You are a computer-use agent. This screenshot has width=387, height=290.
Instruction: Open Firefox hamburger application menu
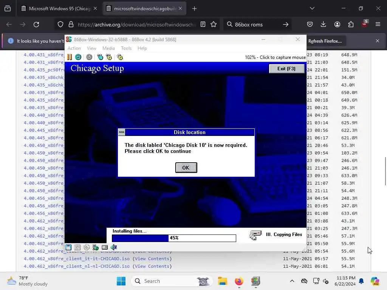coord(378,25)
